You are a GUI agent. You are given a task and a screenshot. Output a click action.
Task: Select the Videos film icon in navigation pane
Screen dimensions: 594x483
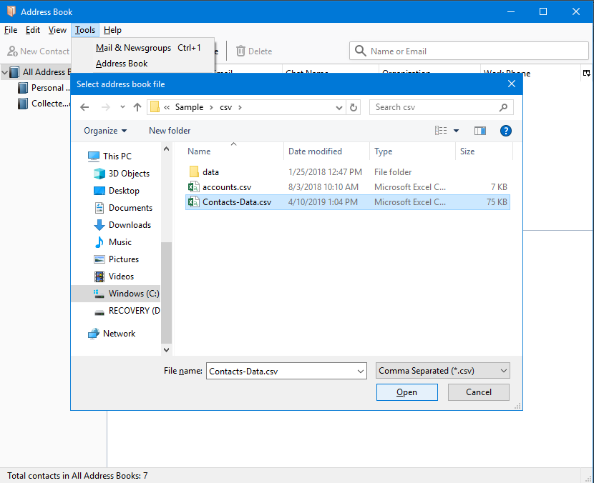click(99, 277)
